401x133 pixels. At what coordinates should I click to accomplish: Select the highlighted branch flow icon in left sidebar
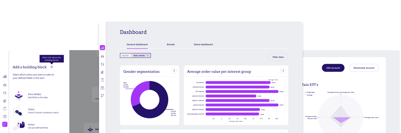(5, 124)
